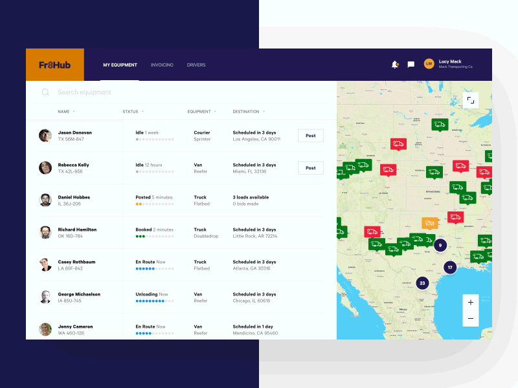Click 'Courier Sprinter' equipment cell
The image size is (518, 388).
(202, 136)
